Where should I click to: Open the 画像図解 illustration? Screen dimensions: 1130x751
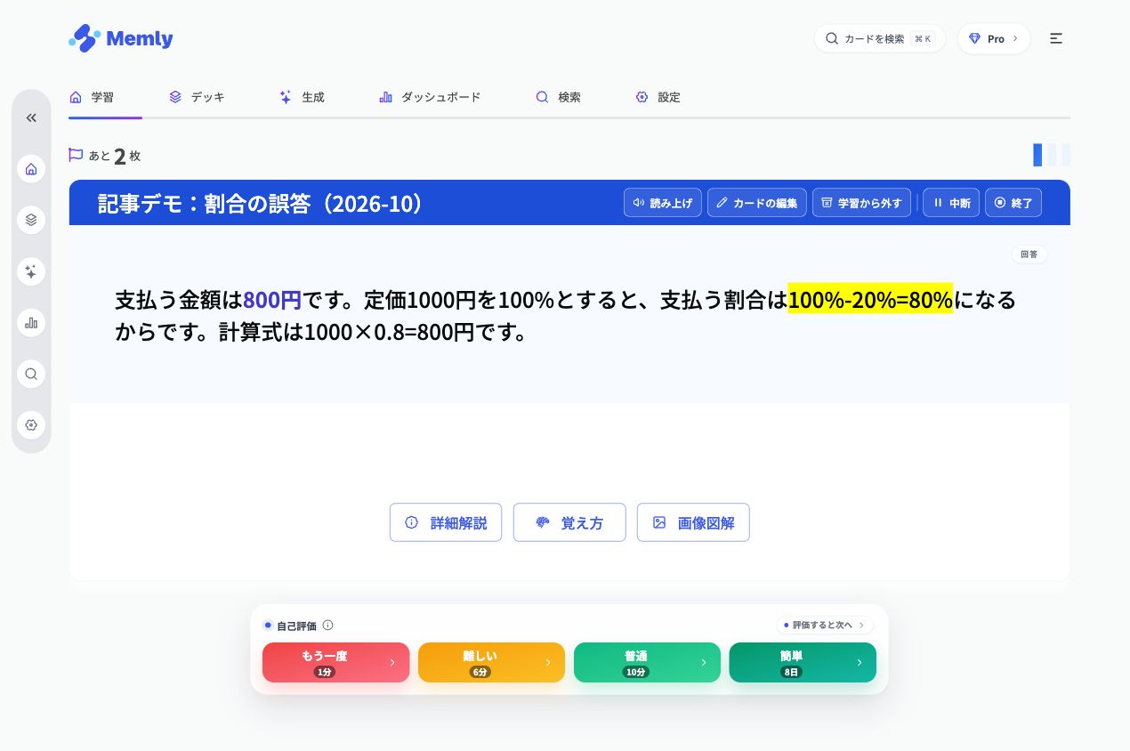693,522
